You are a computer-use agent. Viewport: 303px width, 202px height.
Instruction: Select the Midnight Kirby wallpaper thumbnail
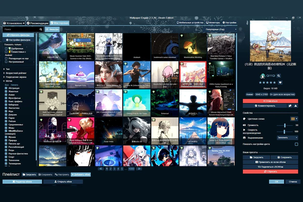[81, 75]
